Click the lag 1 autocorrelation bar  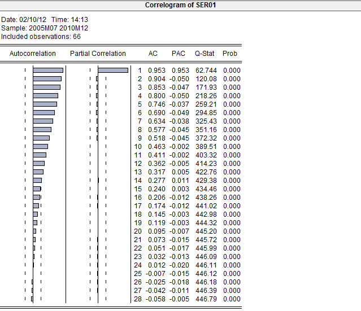[48, 71]
